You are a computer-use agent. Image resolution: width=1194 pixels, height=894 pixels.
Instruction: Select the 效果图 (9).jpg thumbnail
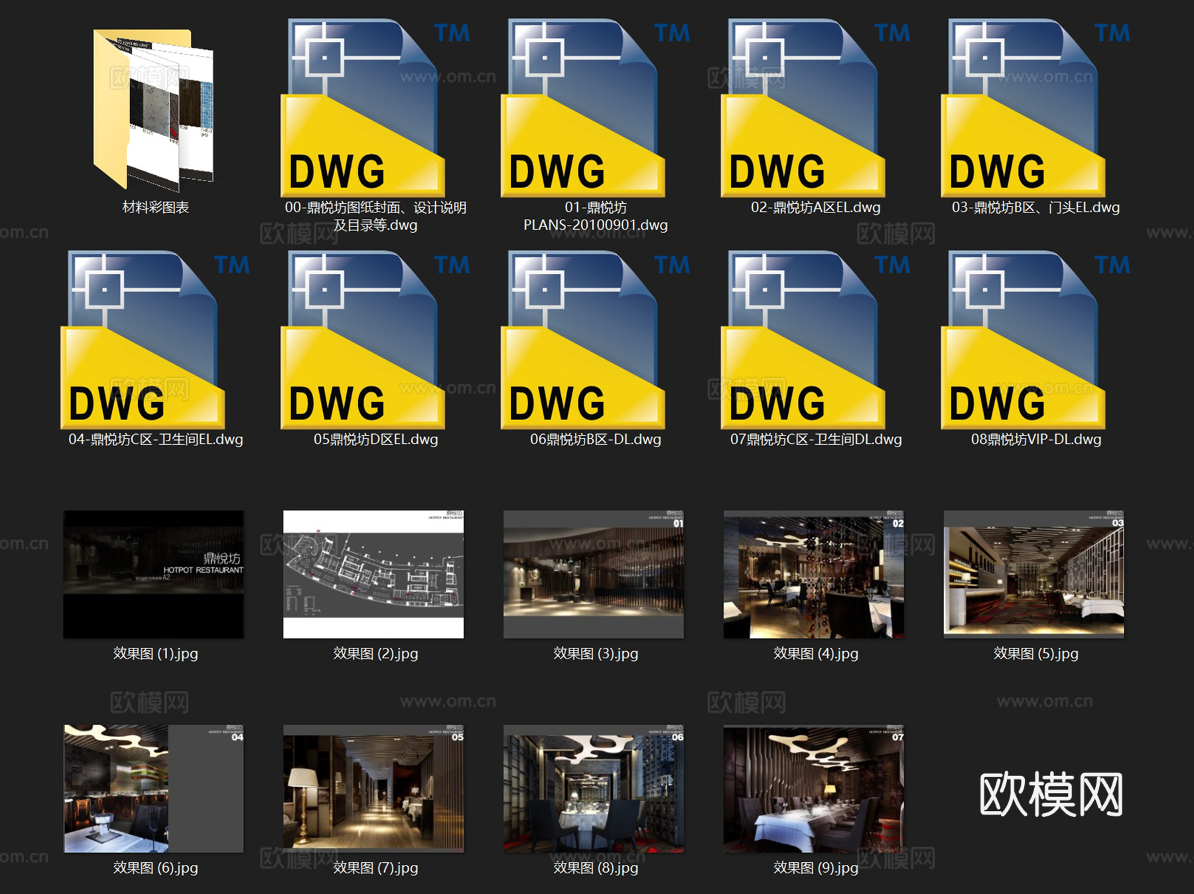pyautogui.click(x=814, y=788)
